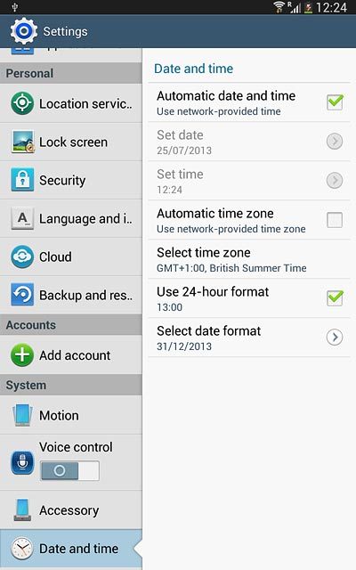This screenshot has width=356, height=570.
Task: Uncheck Automatic date and time checkbox
Action: pyautogui.click(x=335, y=102)
